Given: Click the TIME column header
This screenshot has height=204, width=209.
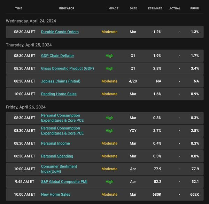Looking at the screenshot, I should click(x=19, y=8).
